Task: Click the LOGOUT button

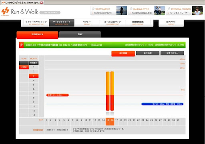Action: pos(171,23)
